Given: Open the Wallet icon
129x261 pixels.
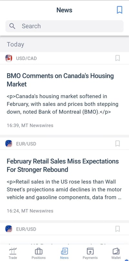Looking at the screenshot, I should point(116,251).
